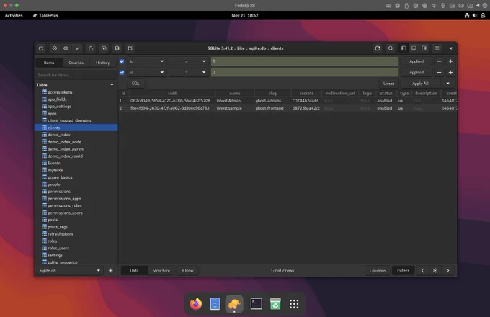Open the Apply All dropdown arrow
The image size is (490, 317).
tap(447, 84)
